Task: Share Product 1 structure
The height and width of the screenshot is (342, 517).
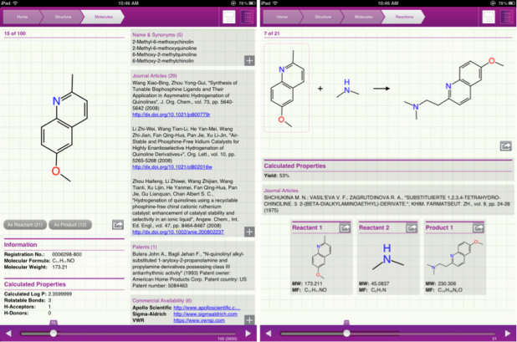Action: [x=478, y=227]
